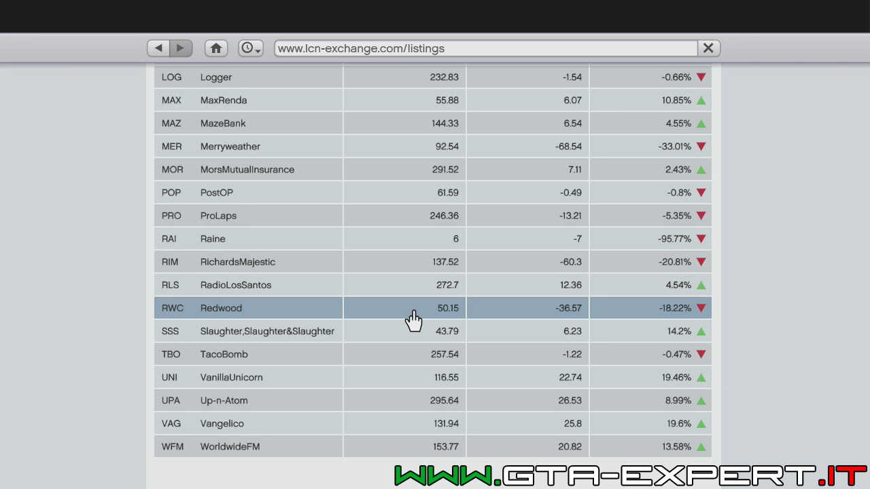The height and width of the screenshot is (489, 870).
Task: Click PostOP red down arrow
Action: pos(701,193)
